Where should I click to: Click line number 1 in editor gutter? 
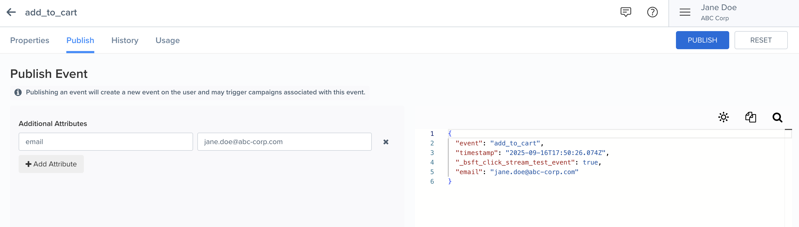[432, 133]
